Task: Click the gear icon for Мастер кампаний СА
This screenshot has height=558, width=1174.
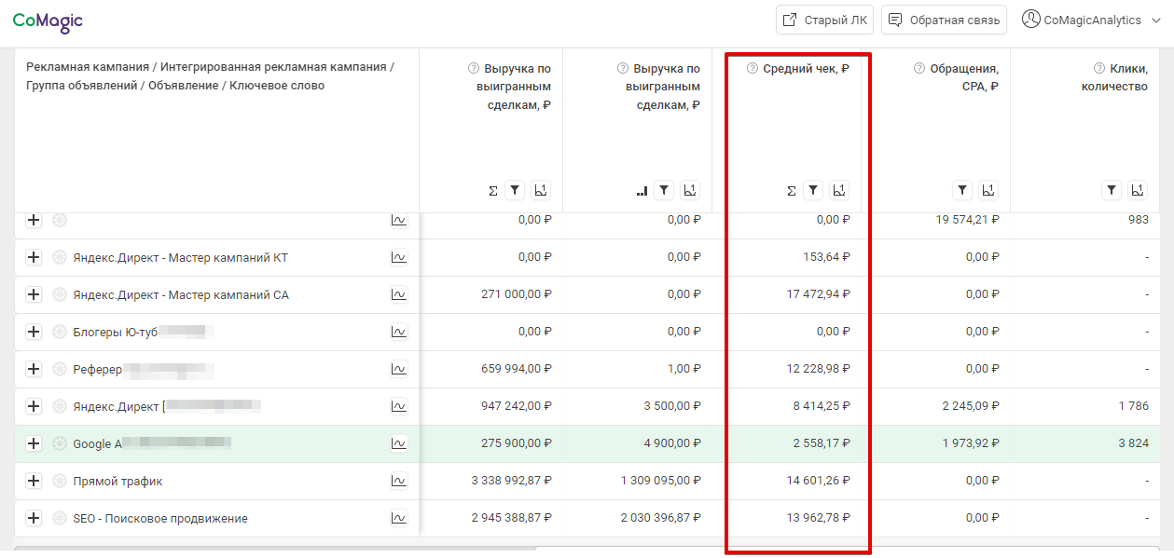Action: pos(60,294)
